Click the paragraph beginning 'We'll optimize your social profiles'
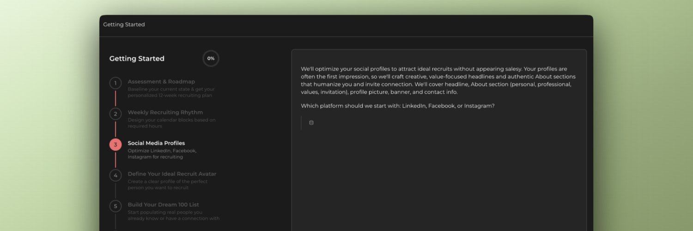693x231 pixels. [x=438, y=80]
